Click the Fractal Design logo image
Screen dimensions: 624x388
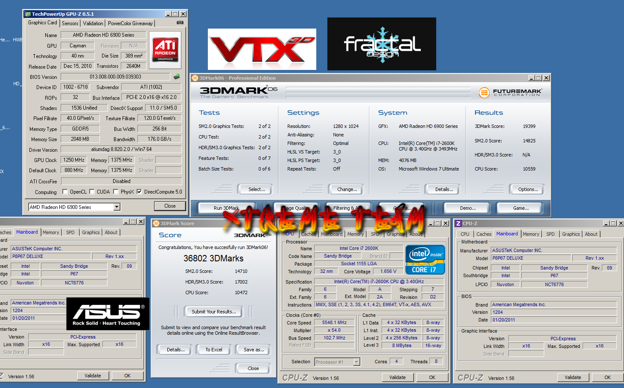click(x=382, y=44)
